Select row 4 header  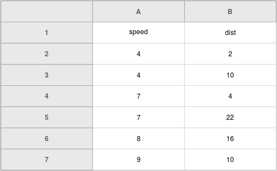coord(46,96)
